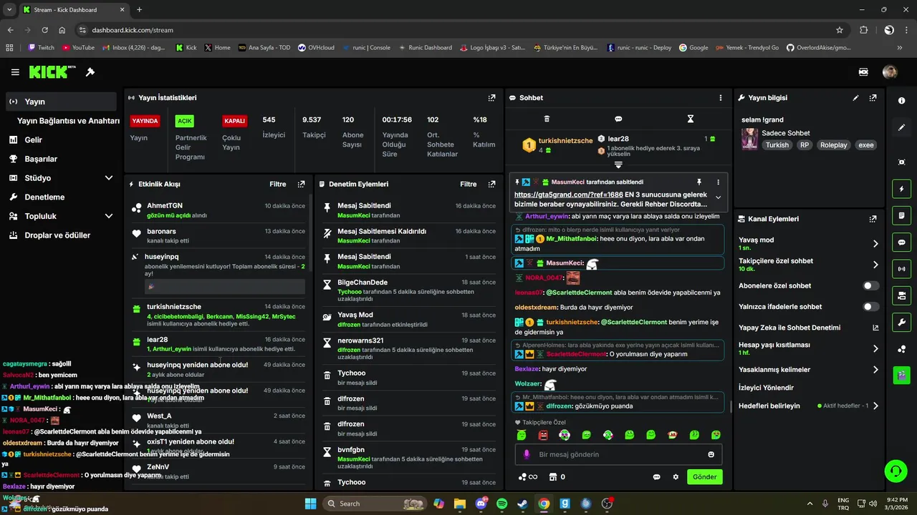This screenshot has height=515, width=917.
Task: Click the hourglass icon in the chat toolbar
Action: tap(691, 119)
